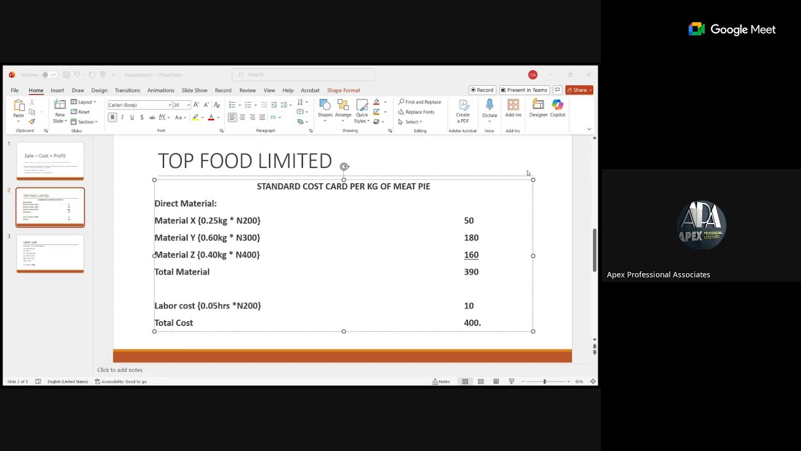Create a PDF with Acrobat

[x=462, y=111]
